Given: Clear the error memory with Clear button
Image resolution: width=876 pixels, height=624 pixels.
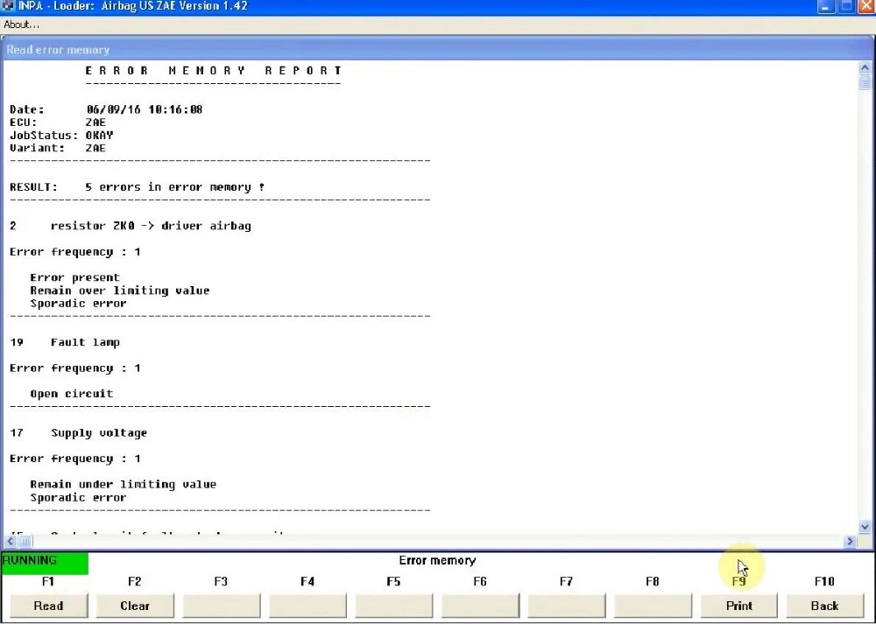Looking at the screenshot, I should (x=135, y=606).
